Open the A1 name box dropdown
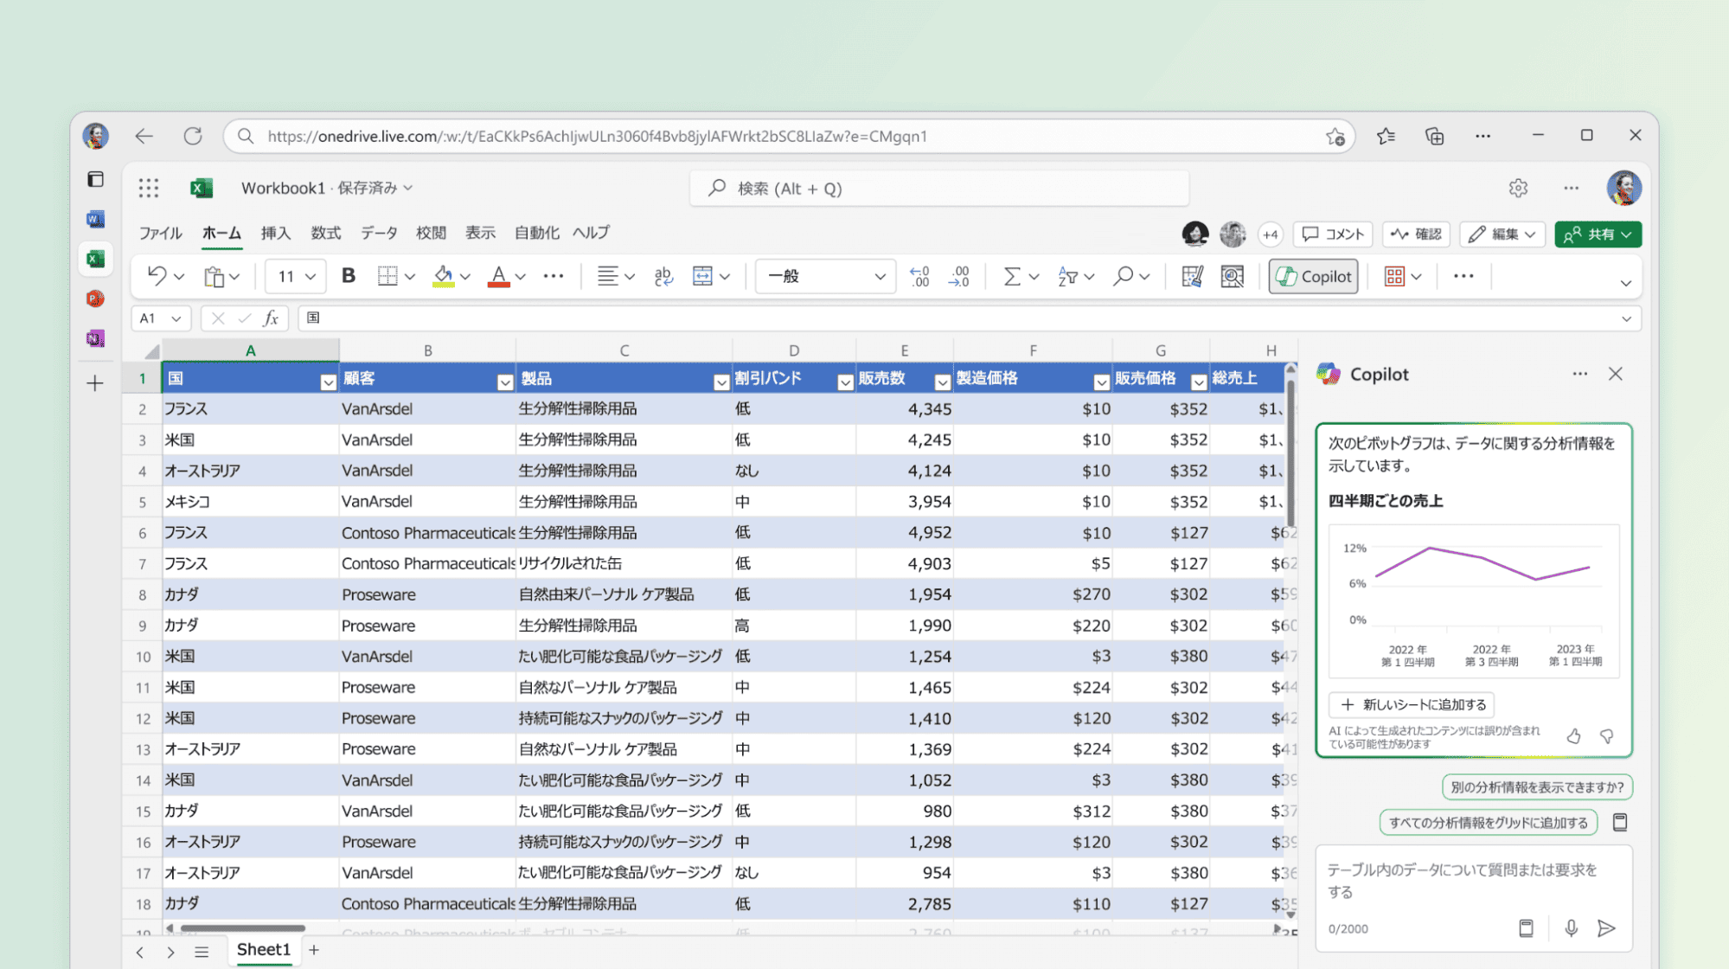This screenshot has width=1729, height=969. tap(176, 318)
